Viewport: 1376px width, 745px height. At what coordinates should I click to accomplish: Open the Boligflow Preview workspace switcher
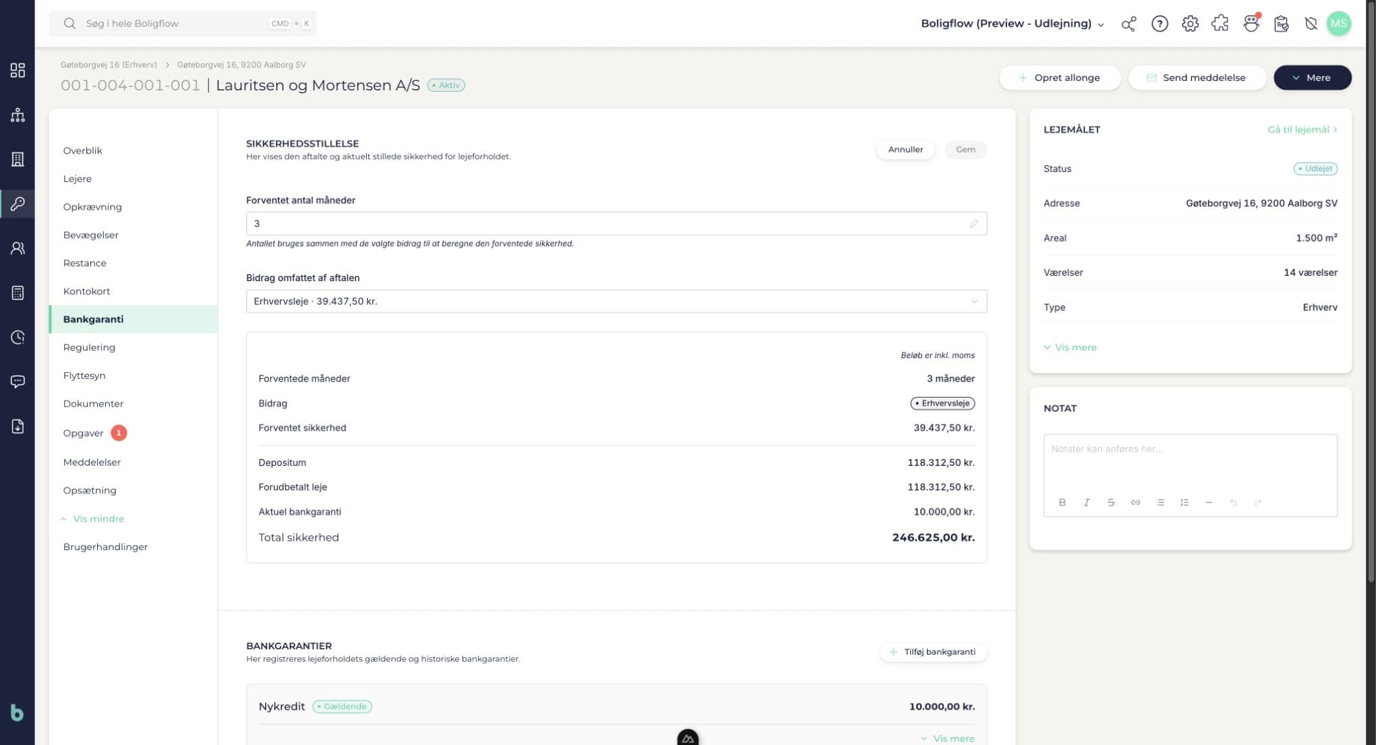click(1013, 24)
